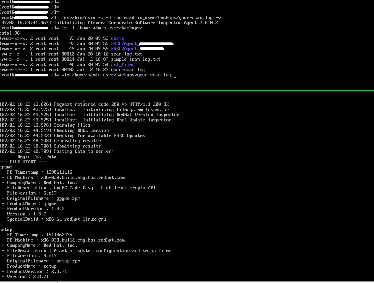Image resolution: width=374 pixels, height=283 pixels.
Task: Click the blinking terminal cursor
Action: coord(175,75)
